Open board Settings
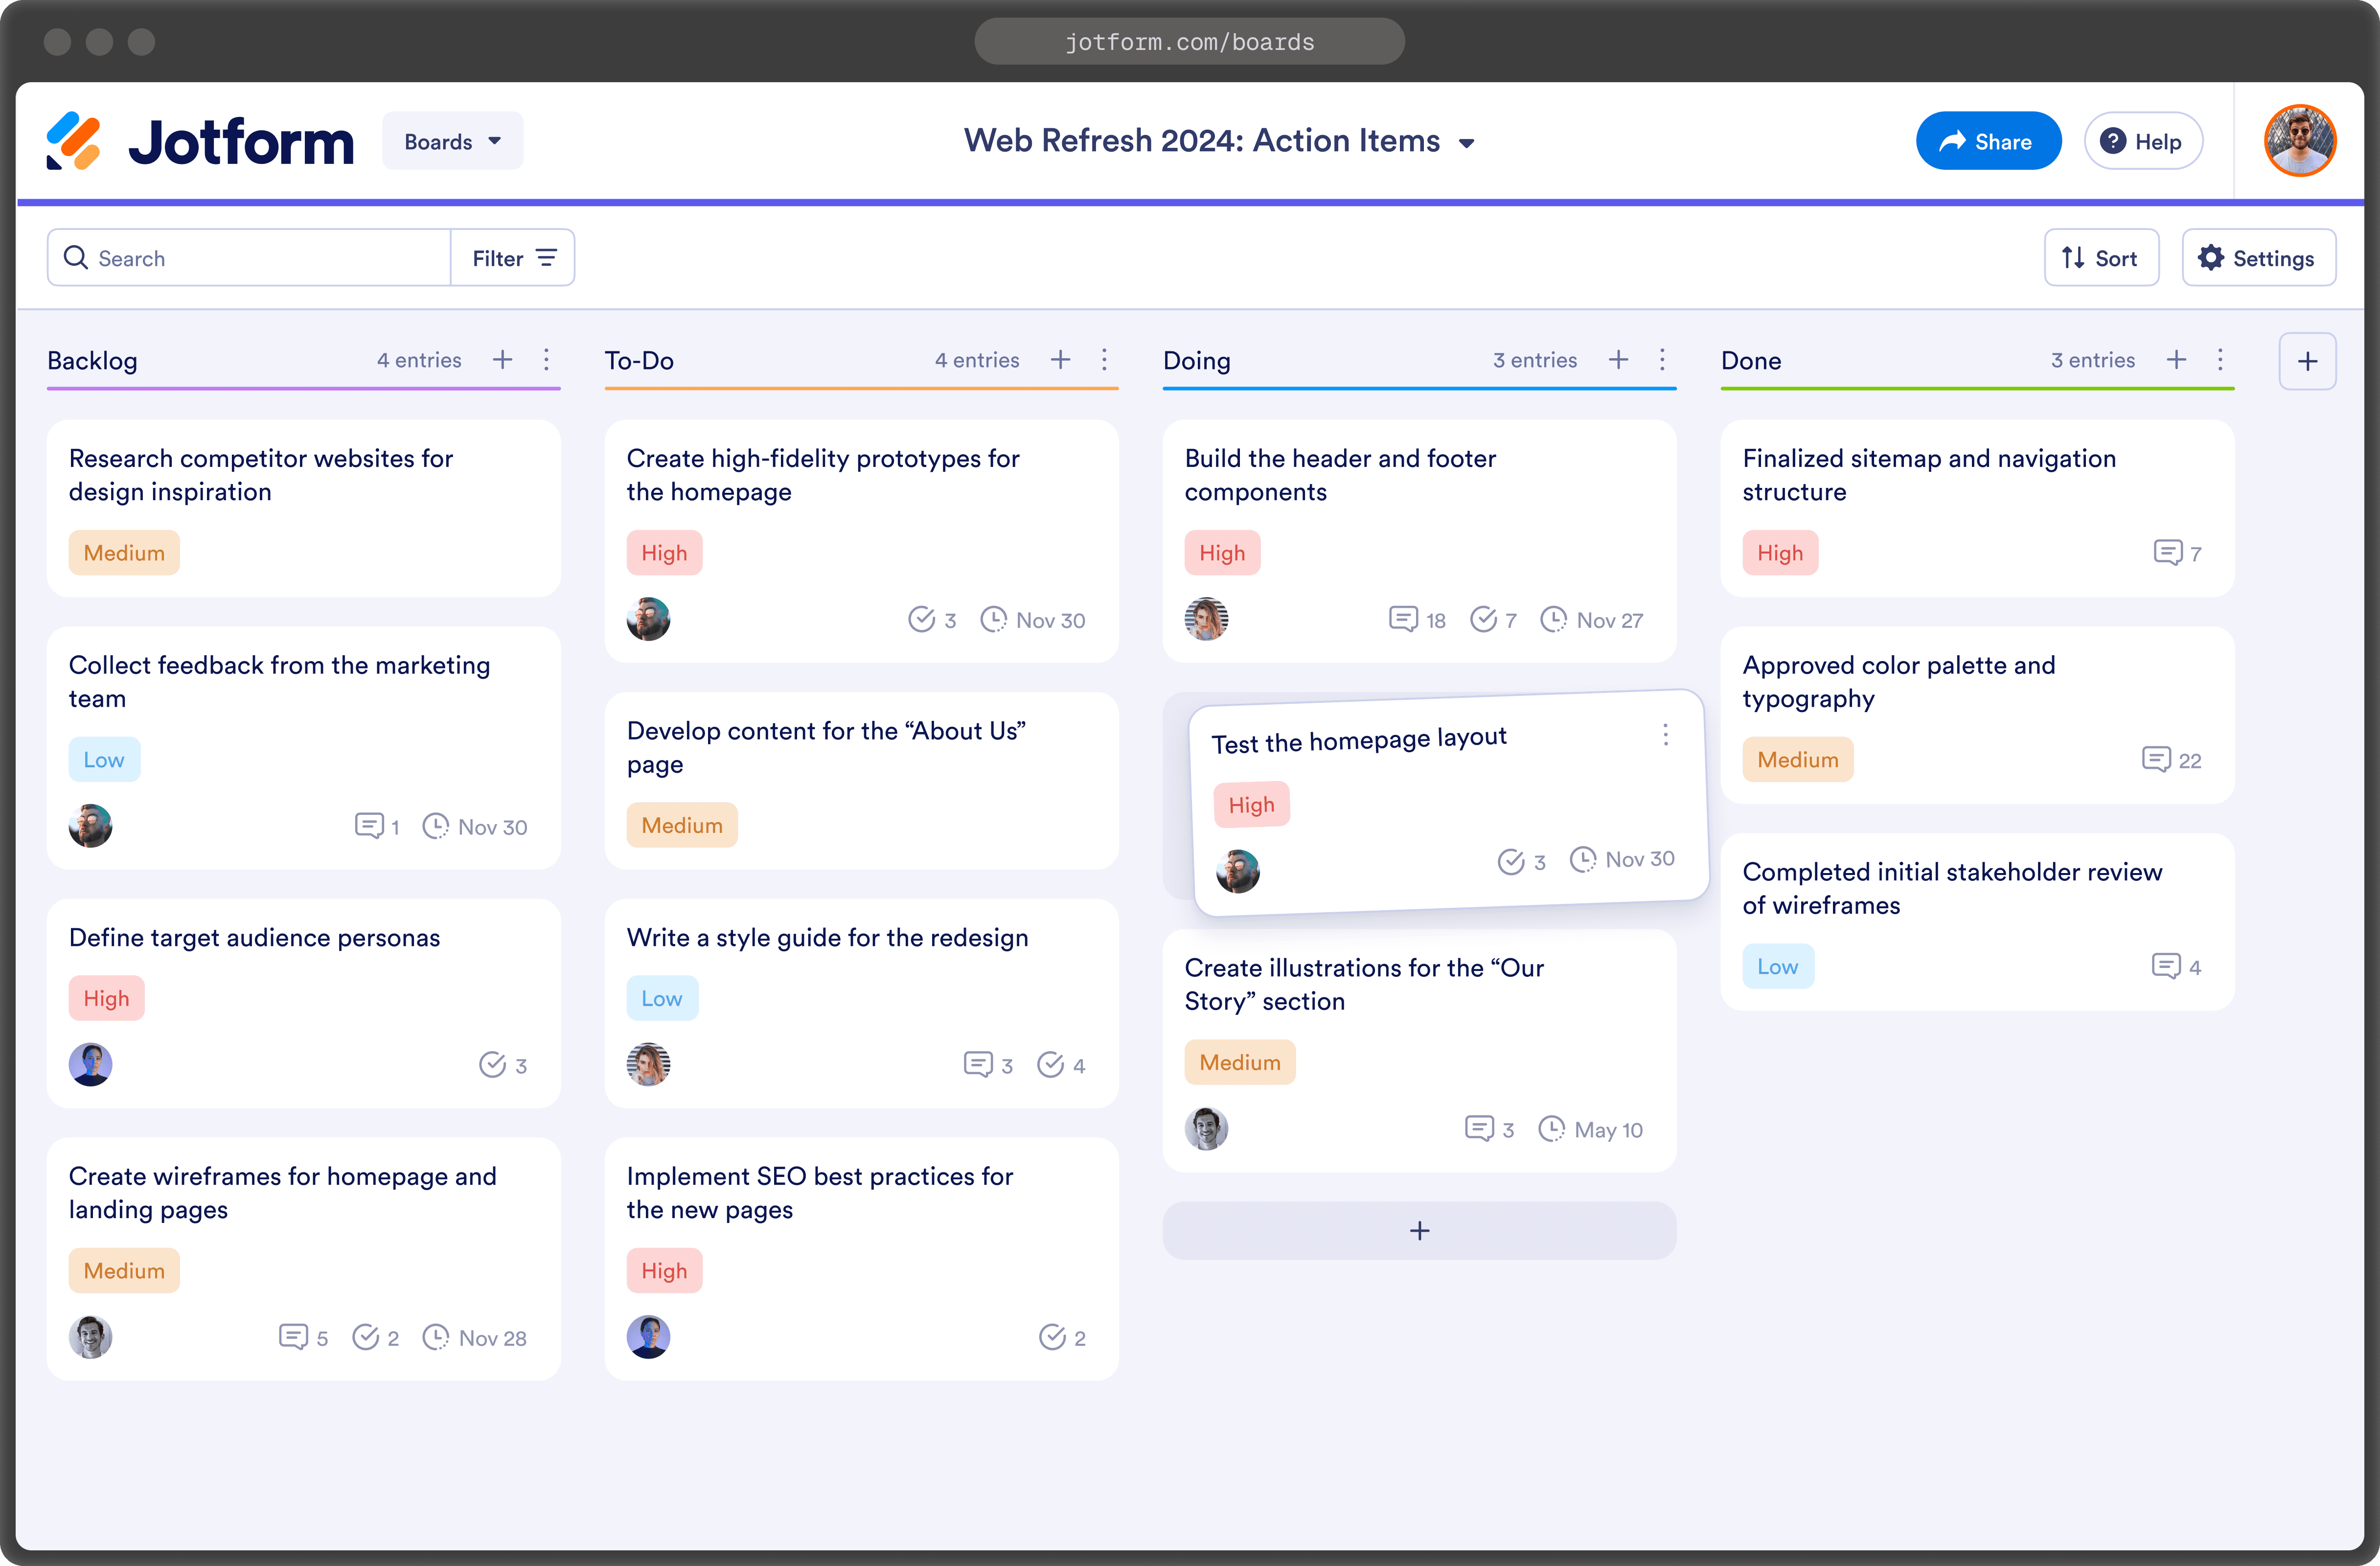Viewport: 2380px width, 1566px height. tap(2257, 258)
